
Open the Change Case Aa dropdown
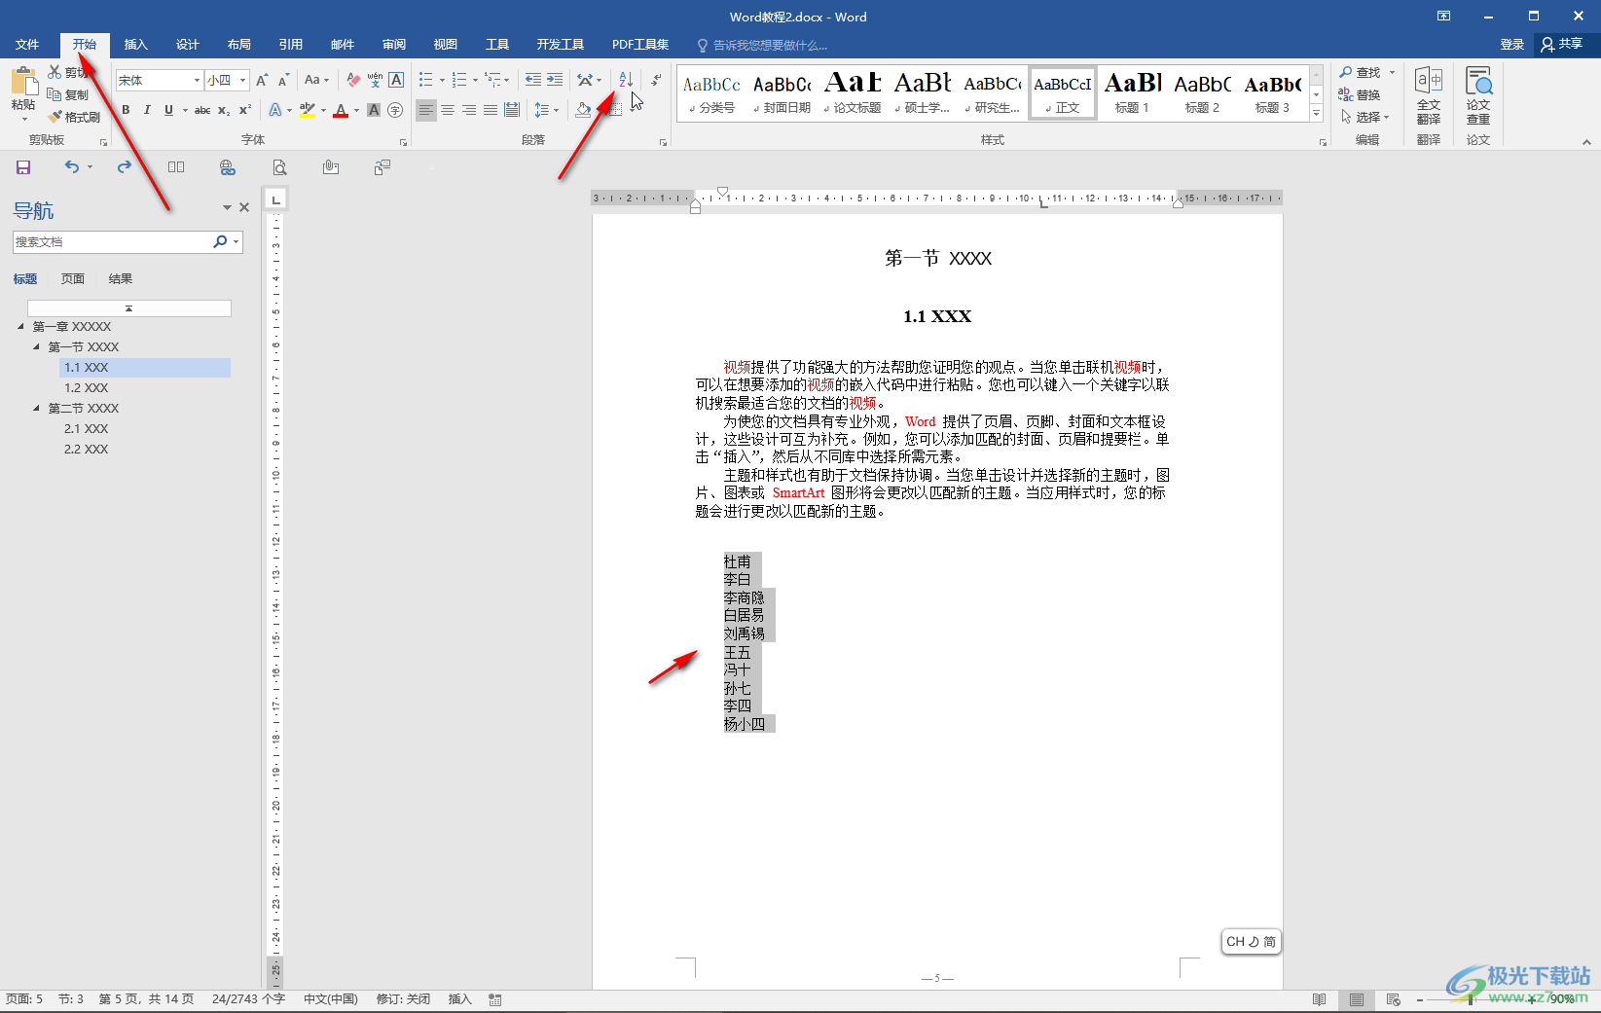pos(316,80)
